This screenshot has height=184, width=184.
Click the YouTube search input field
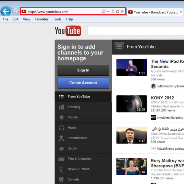click(136, 31)
